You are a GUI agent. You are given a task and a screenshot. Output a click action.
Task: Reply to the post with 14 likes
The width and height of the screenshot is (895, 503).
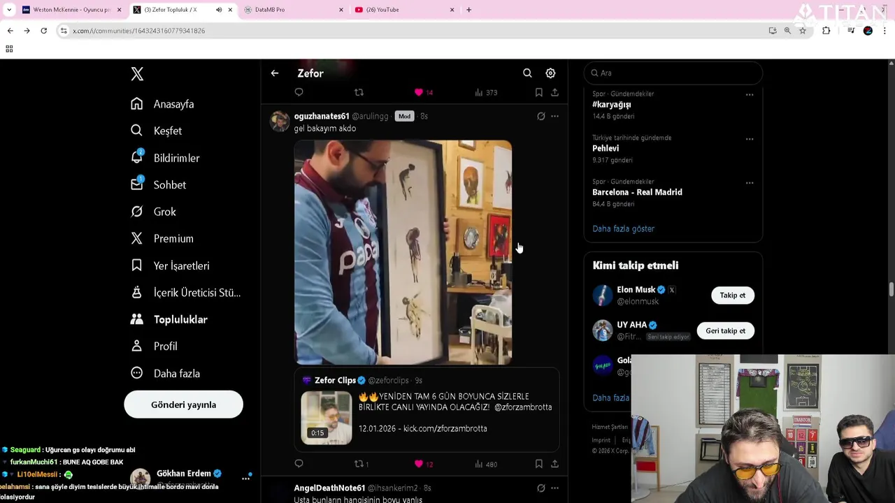(299, 92)
